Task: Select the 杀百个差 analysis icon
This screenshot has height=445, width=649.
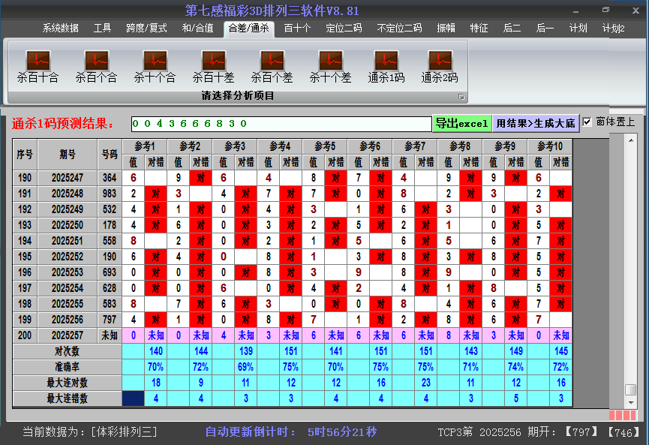Action: (x=272, y=66)
